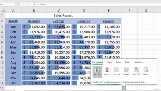Switch to the Sparklines tab
The width and height of the screenshot is (161, 91).
(139, 62)
